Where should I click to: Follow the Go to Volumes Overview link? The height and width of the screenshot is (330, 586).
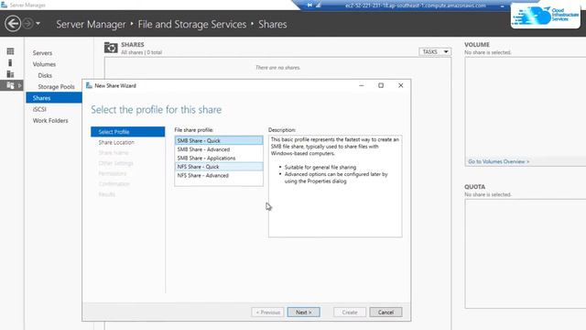tap(498, 161)
